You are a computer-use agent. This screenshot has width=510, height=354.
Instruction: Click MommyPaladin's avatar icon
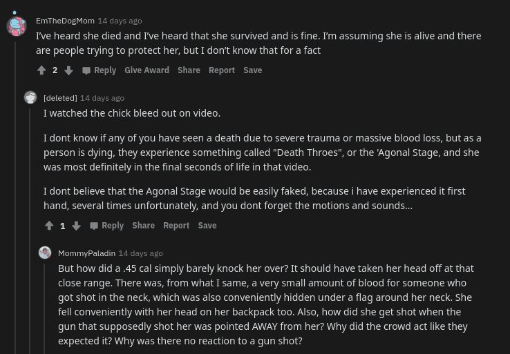point(45,253)
